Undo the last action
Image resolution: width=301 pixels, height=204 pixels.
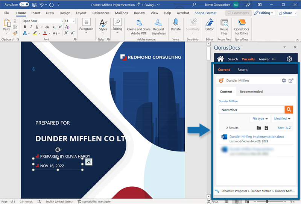coord(41,5)
